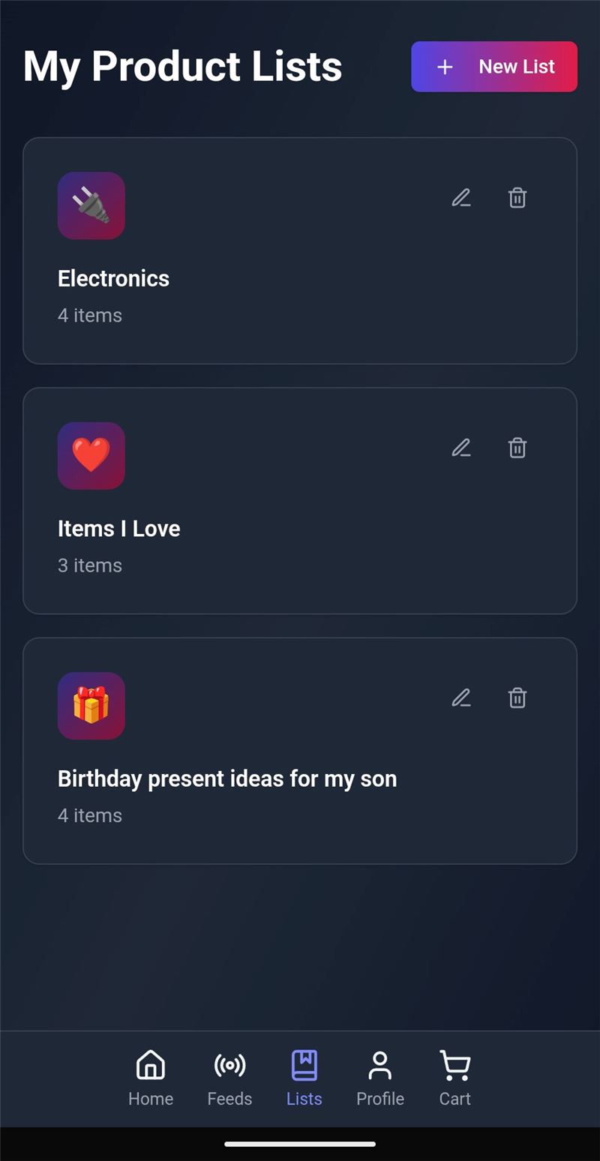Edit the Electronics list with pencil icon

pos(461,198)
